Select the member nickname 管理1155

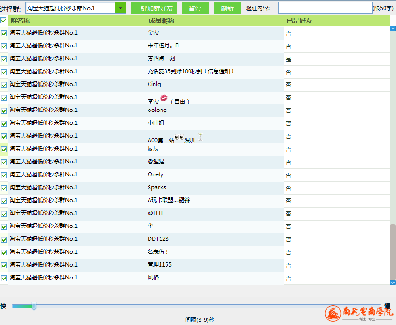[x=159, y=265]
